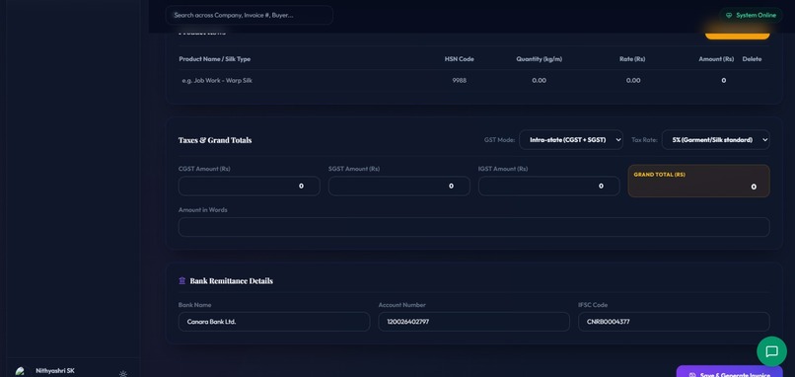Focus the search across Company, Invoice field
This screenshot has height=377, width=795.
(x=249, y=15)
